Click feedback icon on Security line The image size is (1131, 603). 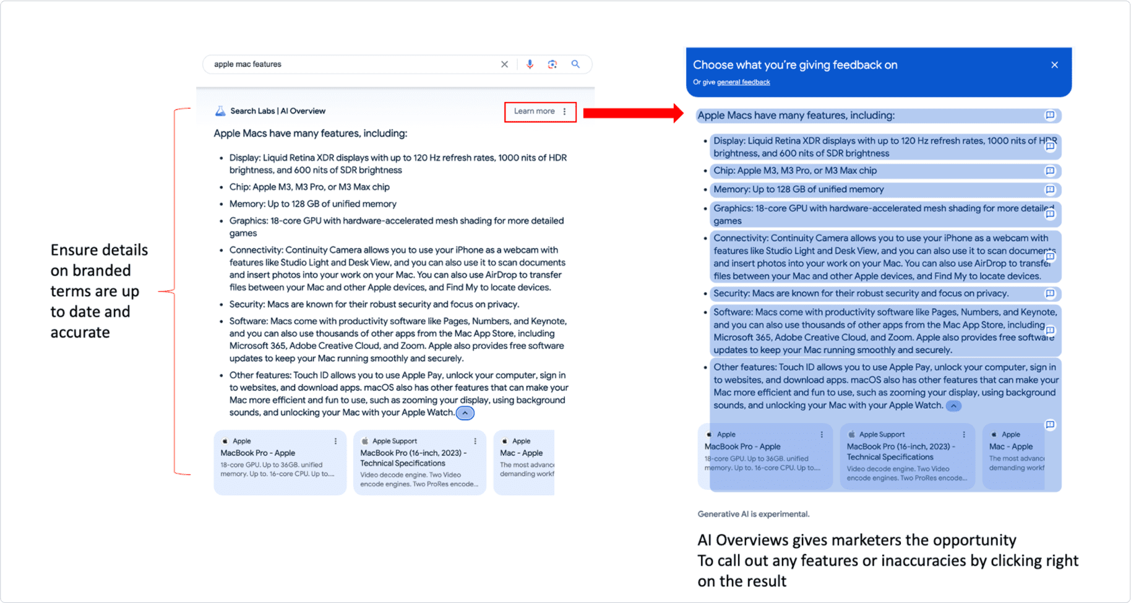(1050, 294)
